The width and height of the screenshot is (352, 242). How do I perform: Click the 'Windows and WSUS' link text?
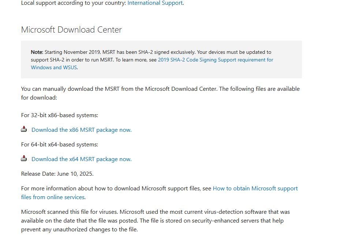(x=54, y=67)
